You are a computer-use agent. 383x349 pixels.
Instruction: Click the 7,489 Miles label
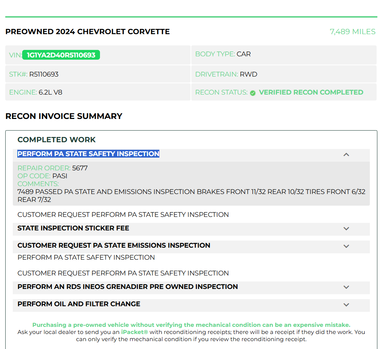pyautogui.click(x=353, y=32)
